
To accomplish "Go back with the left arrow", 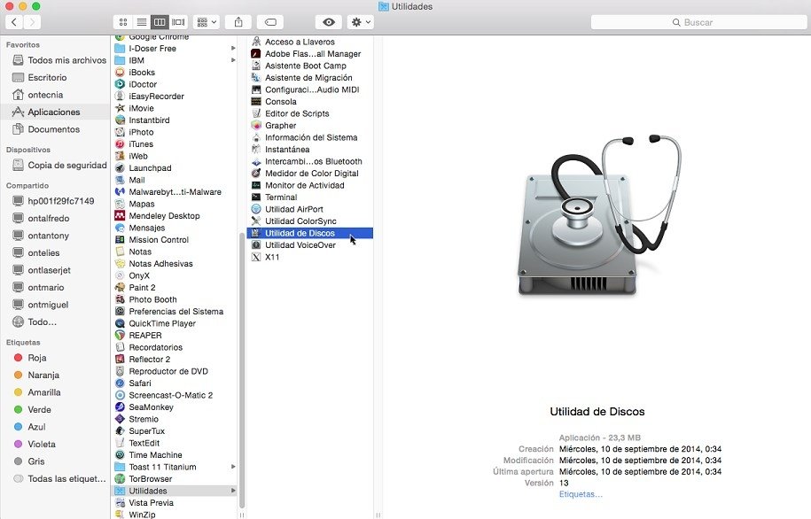I will [x=14, y=22].
